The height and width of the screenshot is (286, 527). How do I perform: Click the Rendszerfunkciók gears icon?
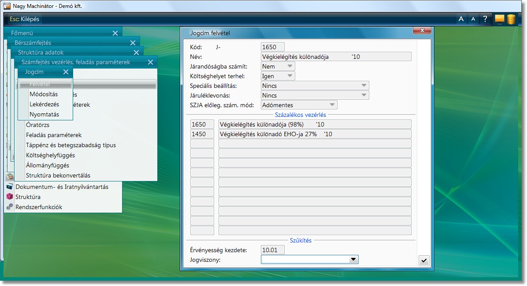[x=10, y=207]
